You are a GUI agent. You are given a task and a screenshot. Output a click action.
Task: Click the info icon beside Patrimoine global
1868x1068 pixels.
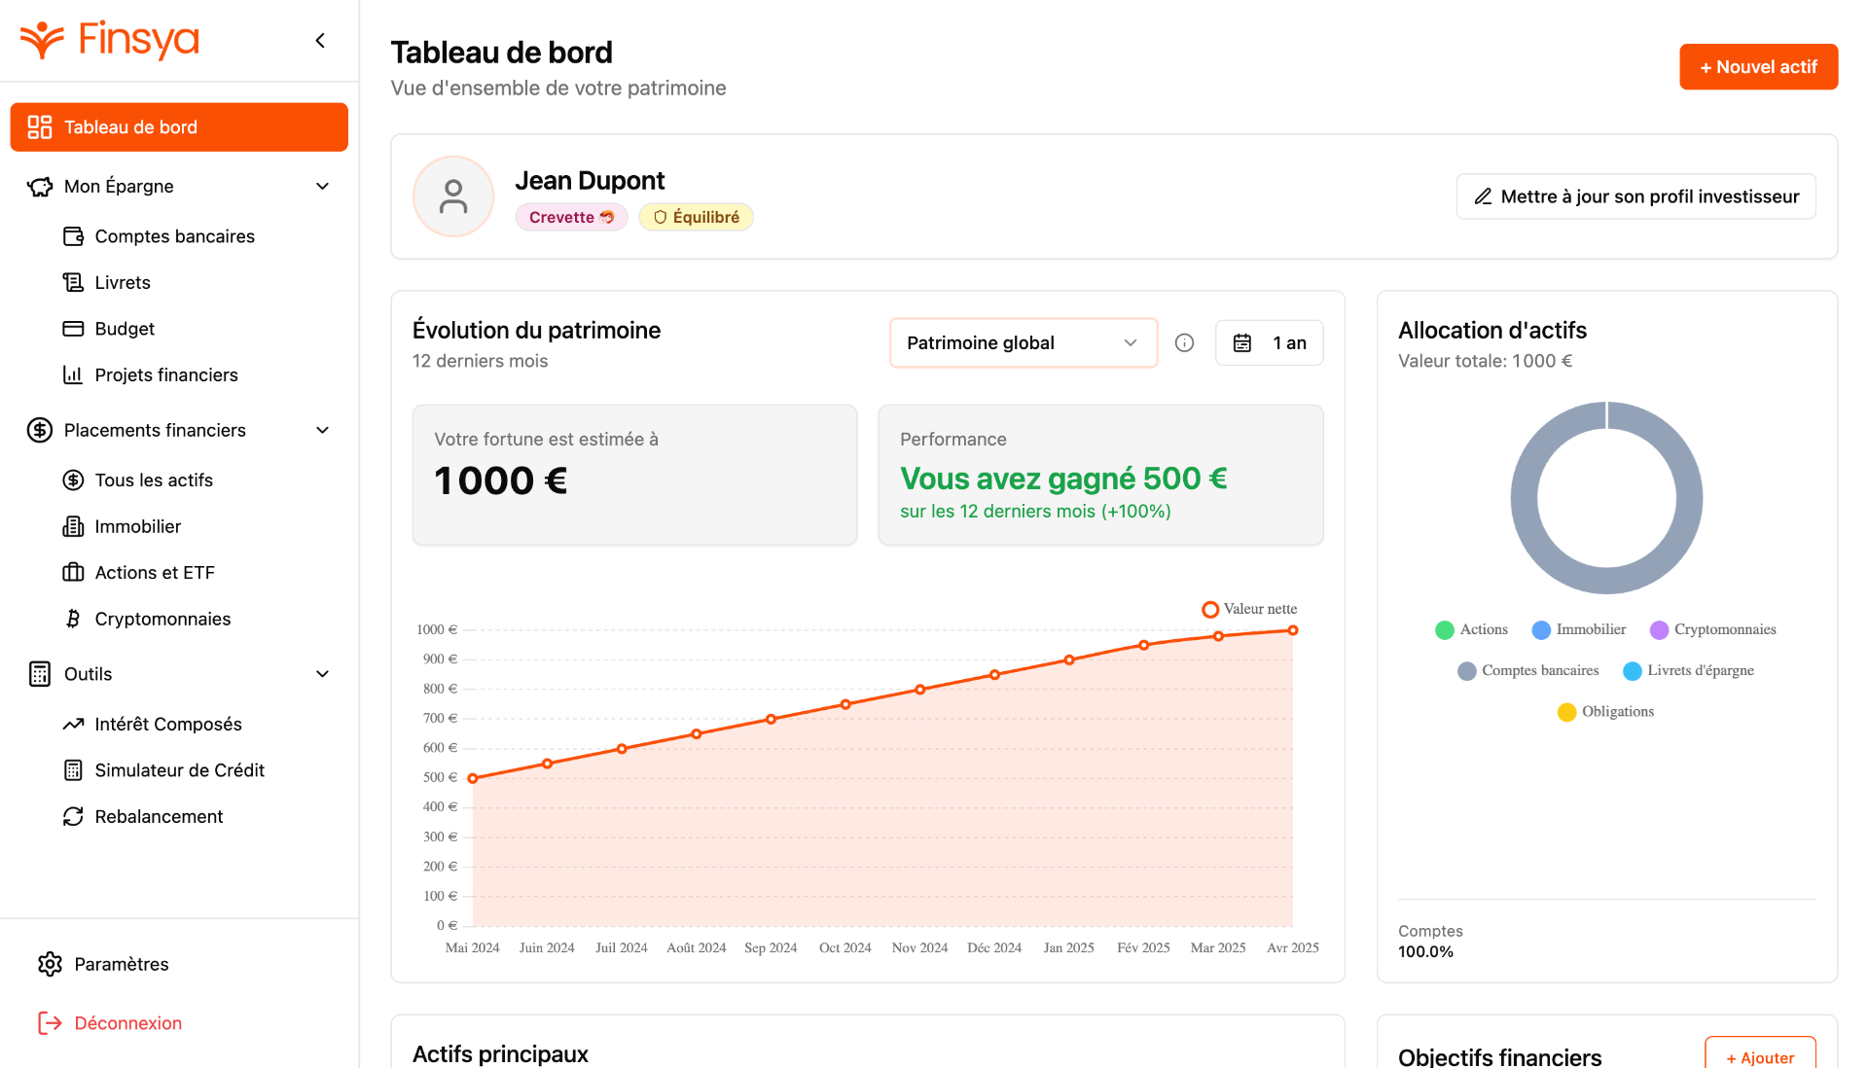(1184, 342)
